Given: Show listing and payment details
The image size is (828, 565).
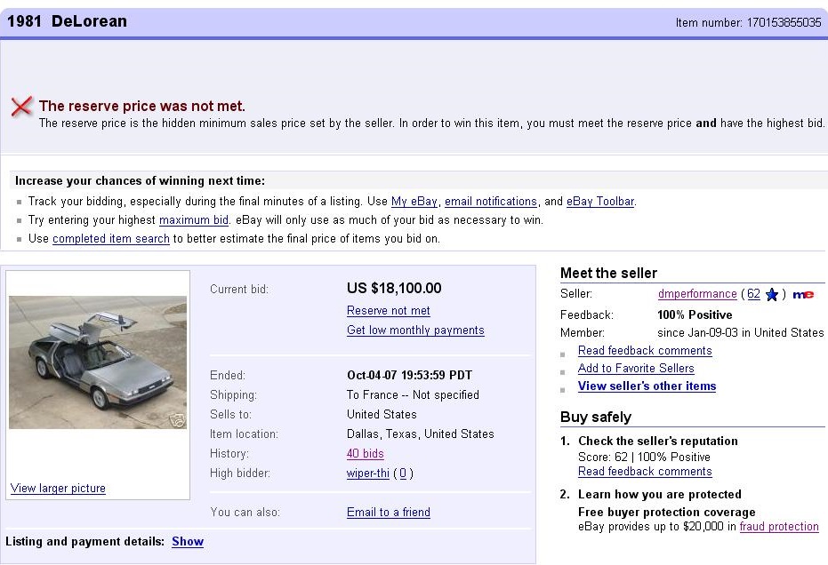Looking at the screenshot, I should pyautogui.click(x=188, y=542).
